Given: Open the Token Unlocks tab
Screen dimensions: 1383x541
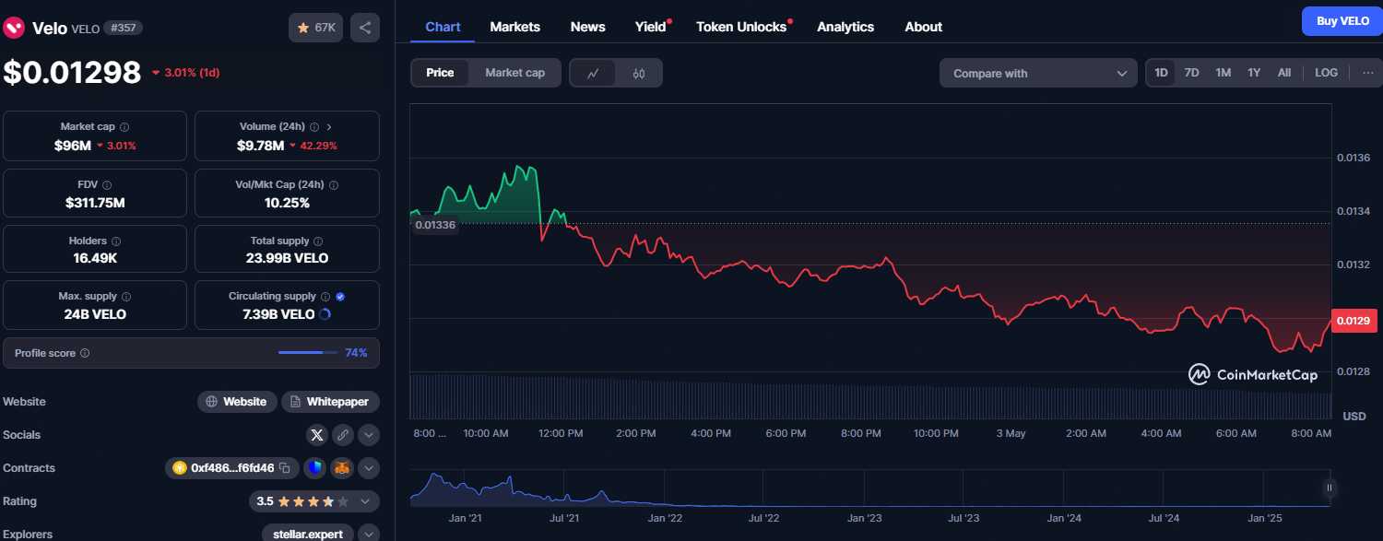Looking at the screenshot, I should tap(742, 27).
